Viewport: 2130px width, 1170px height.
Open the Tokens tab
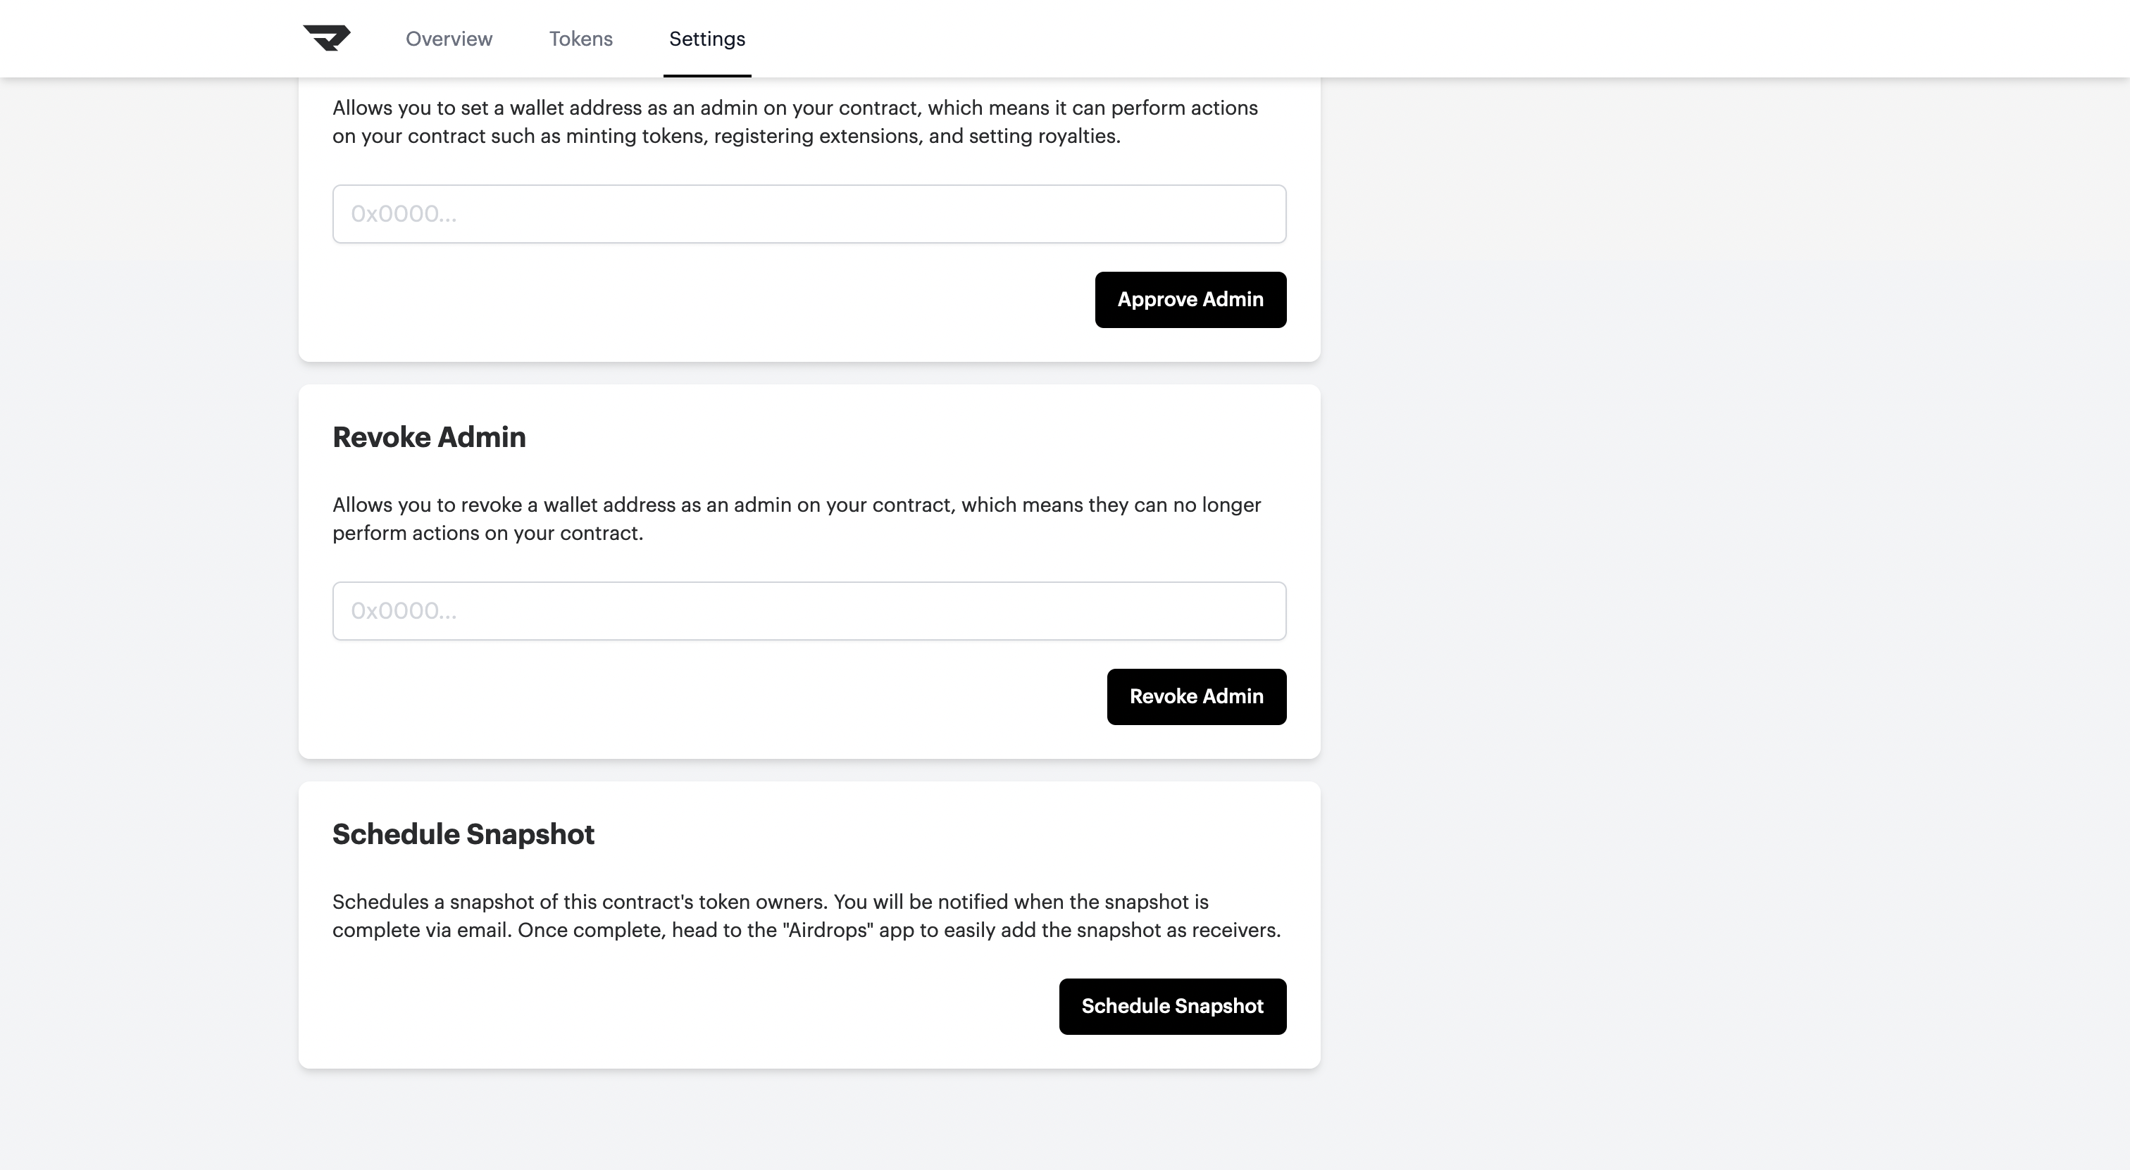(580, 39)
